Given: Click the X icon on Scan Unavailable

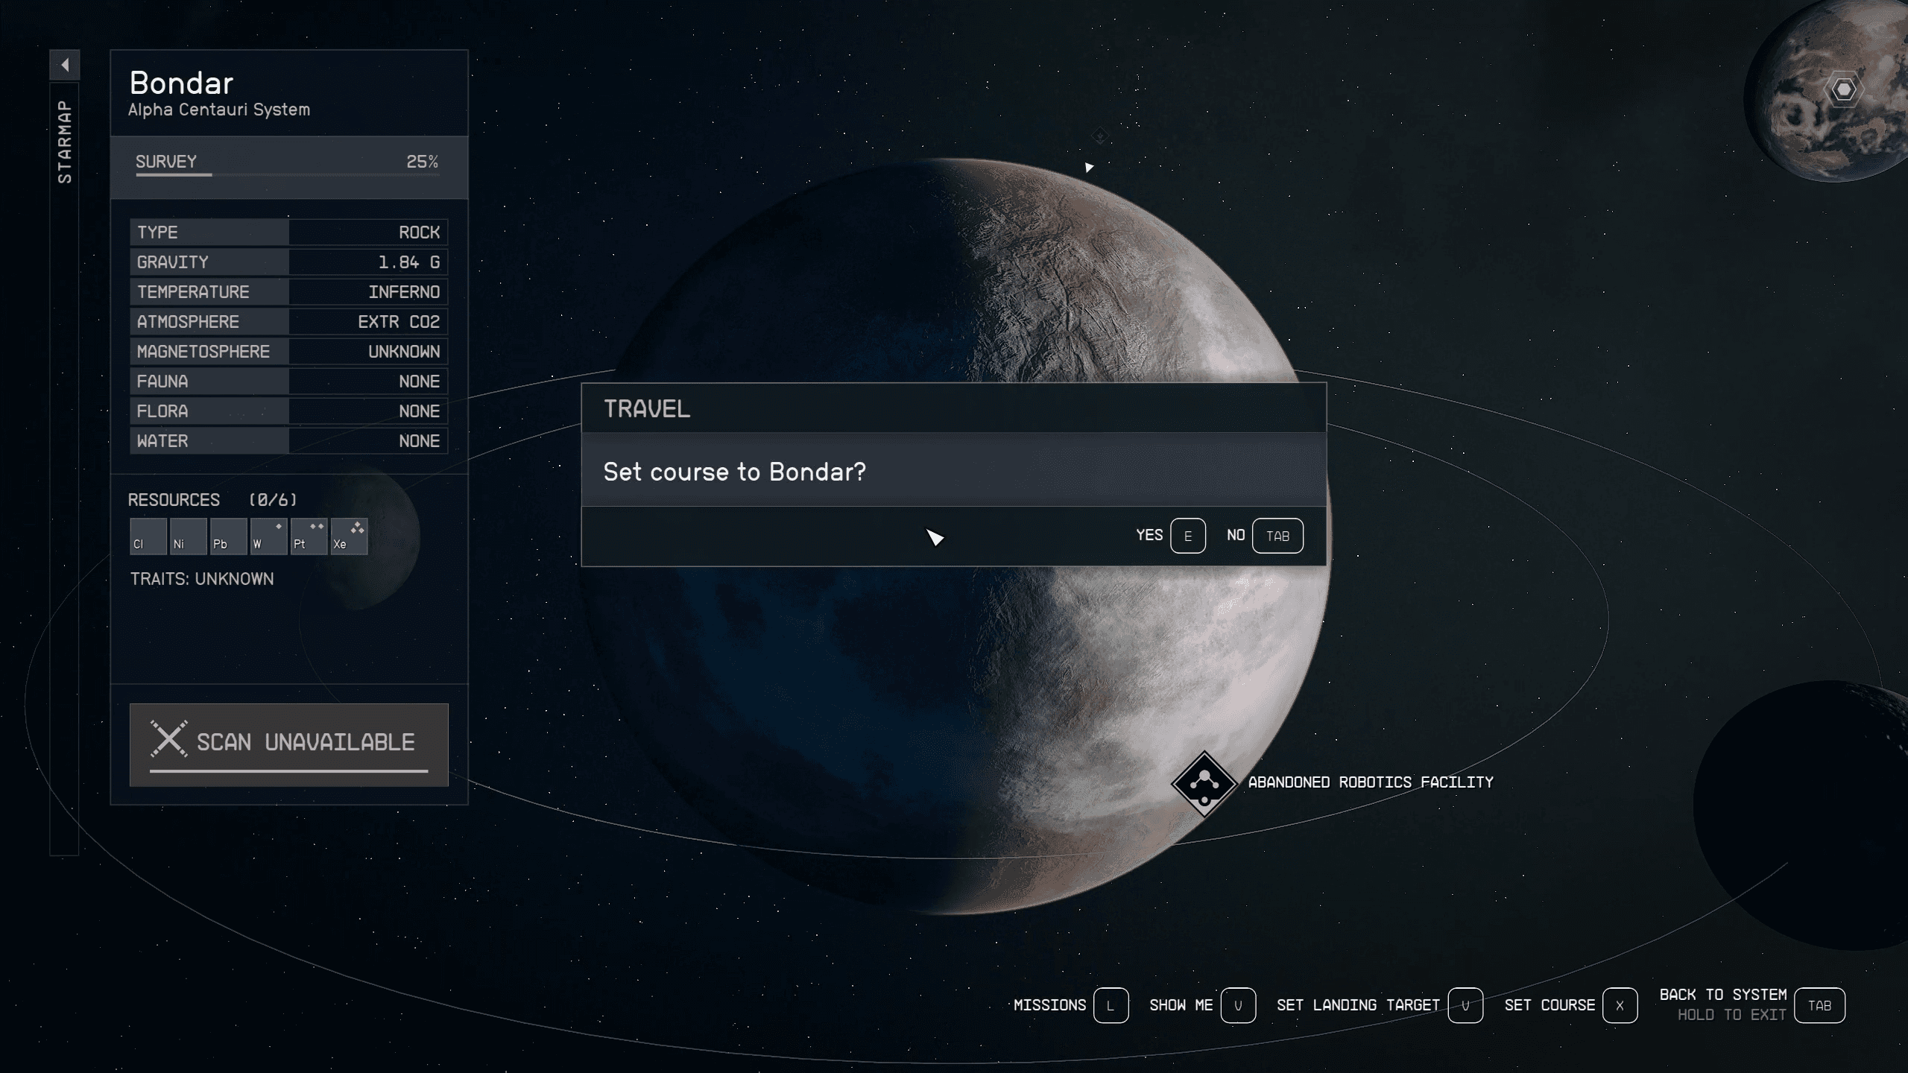Looking at the screenshot, I should 169,738.
